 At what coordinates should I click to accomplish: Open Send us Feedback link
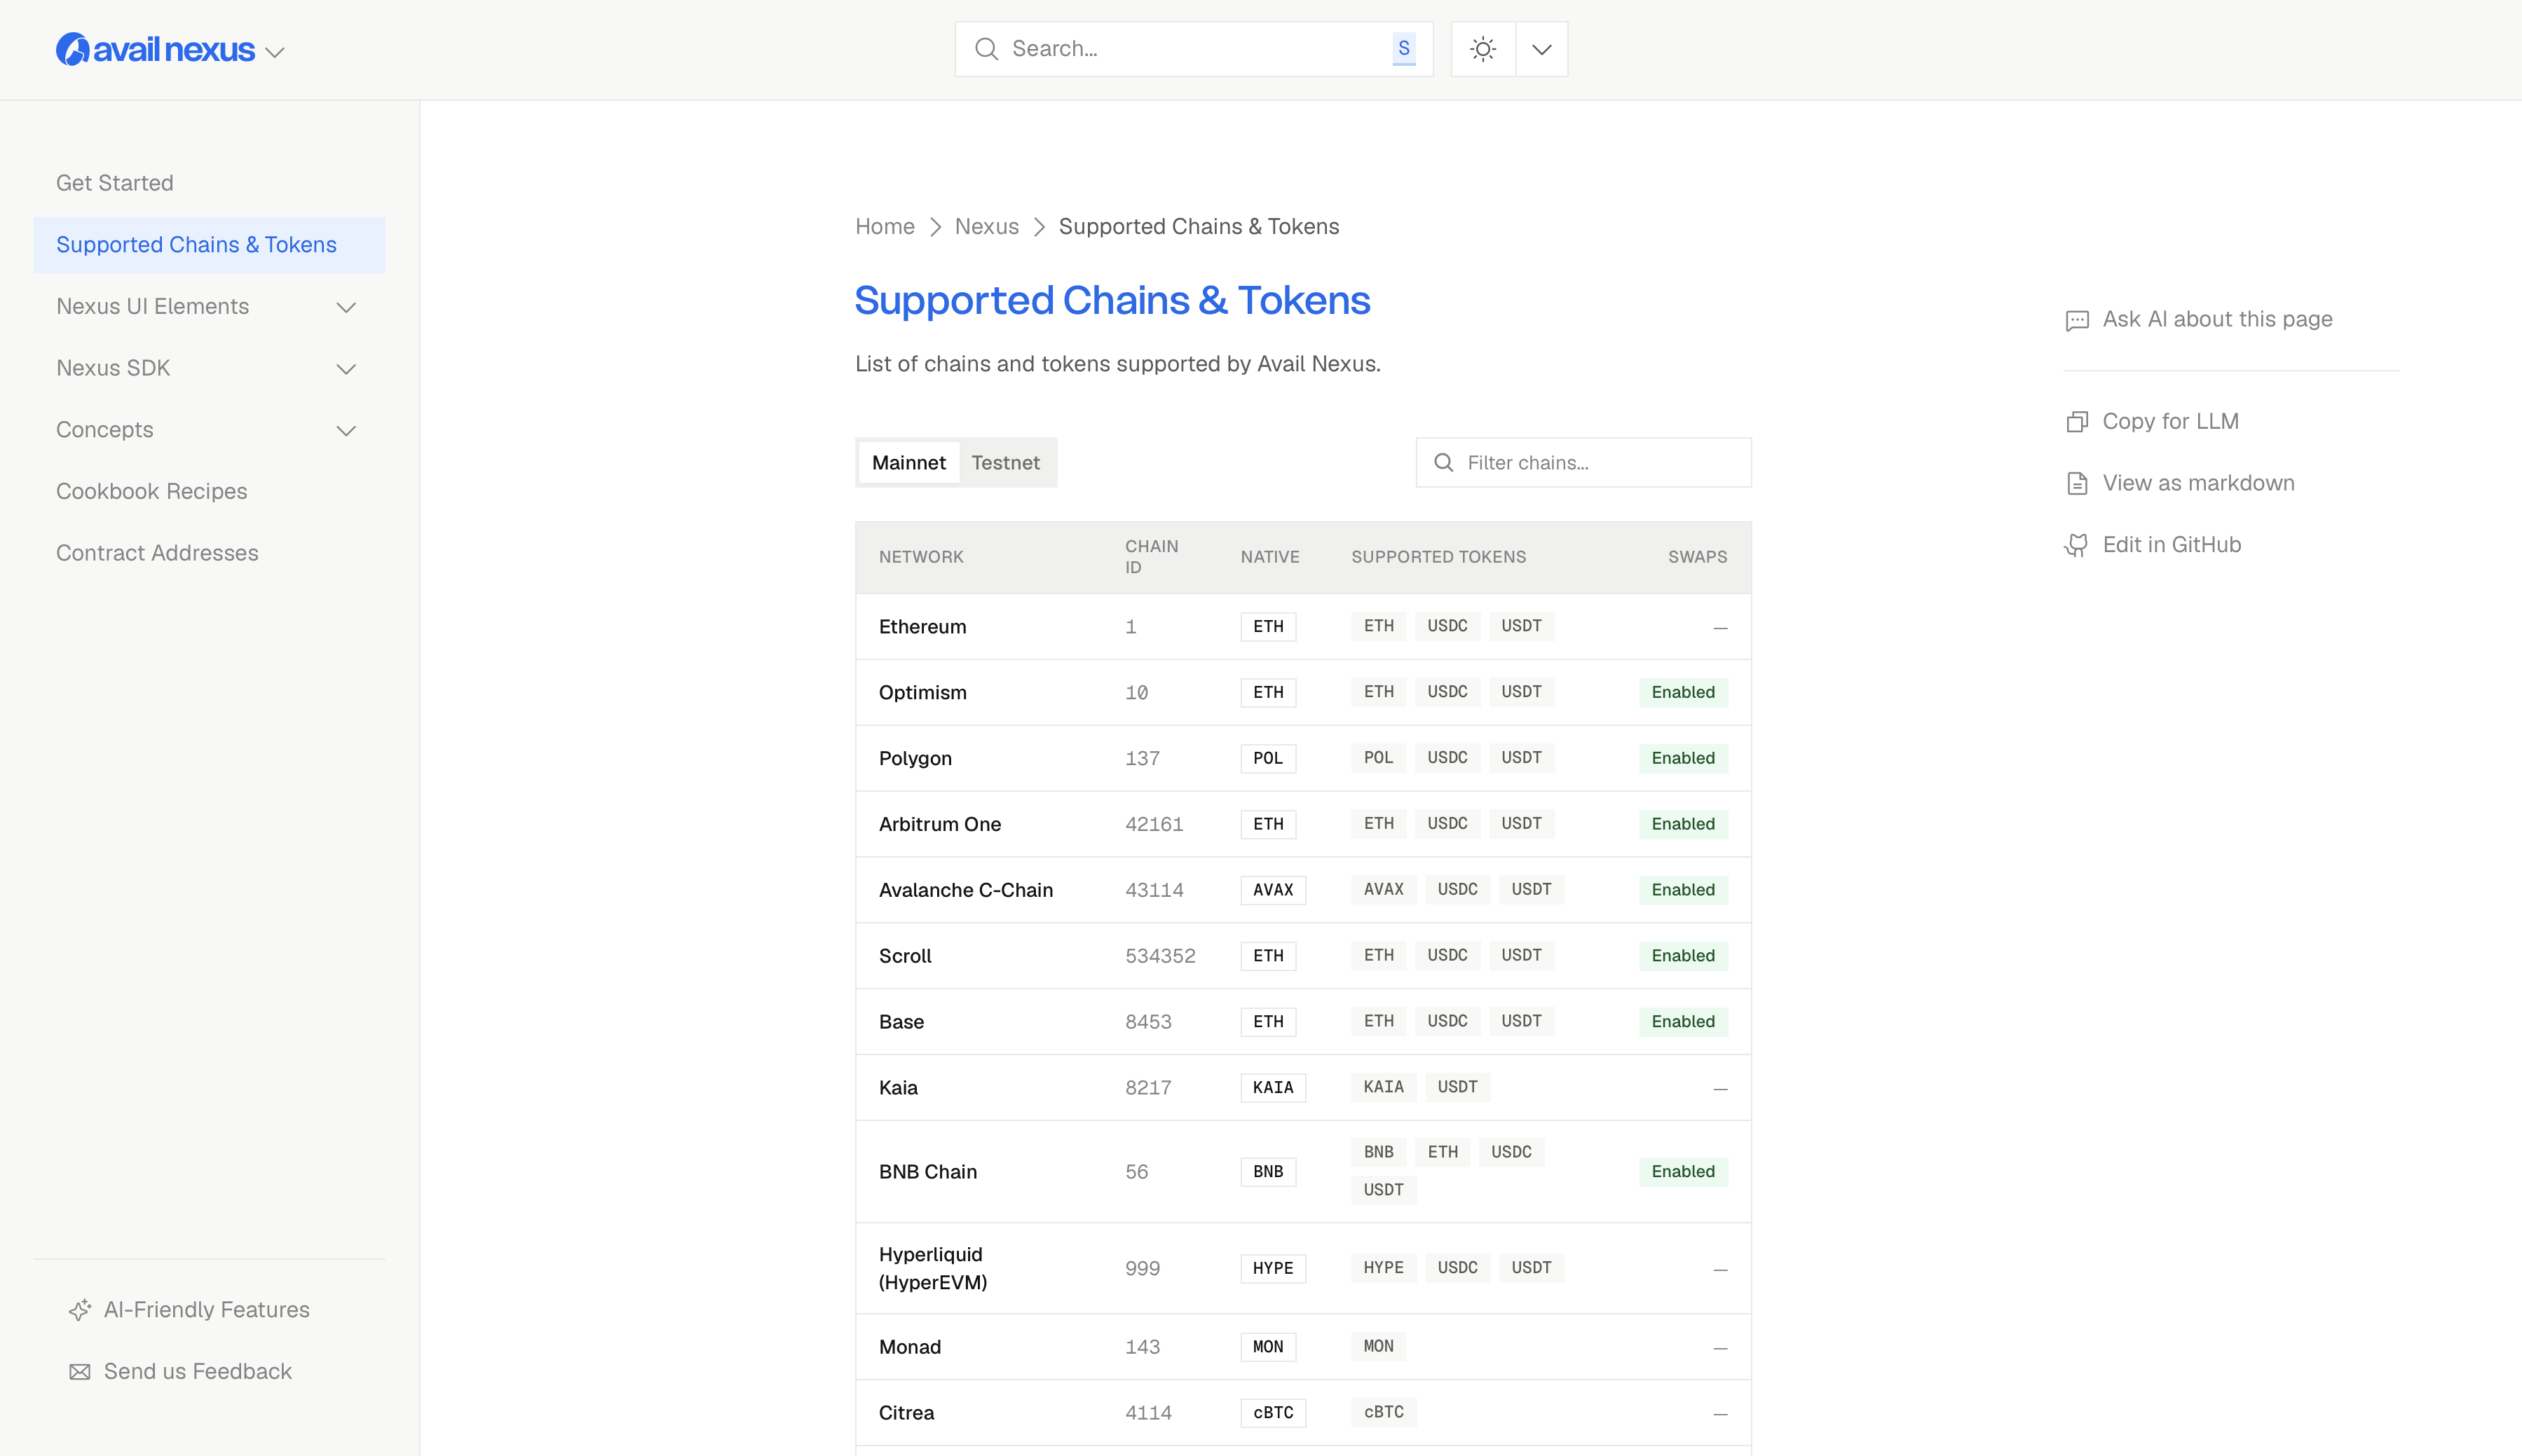point(198,1372)
